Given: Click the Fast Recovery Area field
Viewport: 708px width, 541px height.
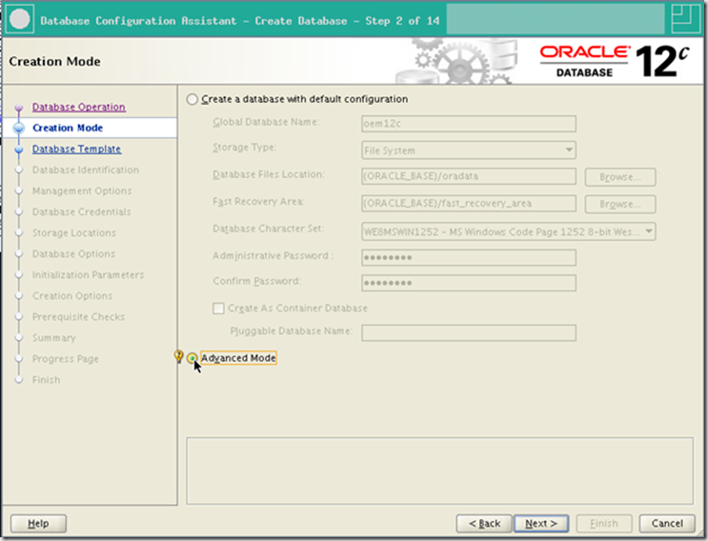Looking at the screenshot, I should click(469, 204).
